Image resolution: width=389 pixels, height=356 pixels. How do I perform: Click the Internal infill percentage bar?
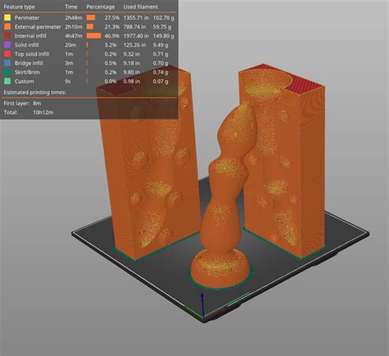[94, 36]
